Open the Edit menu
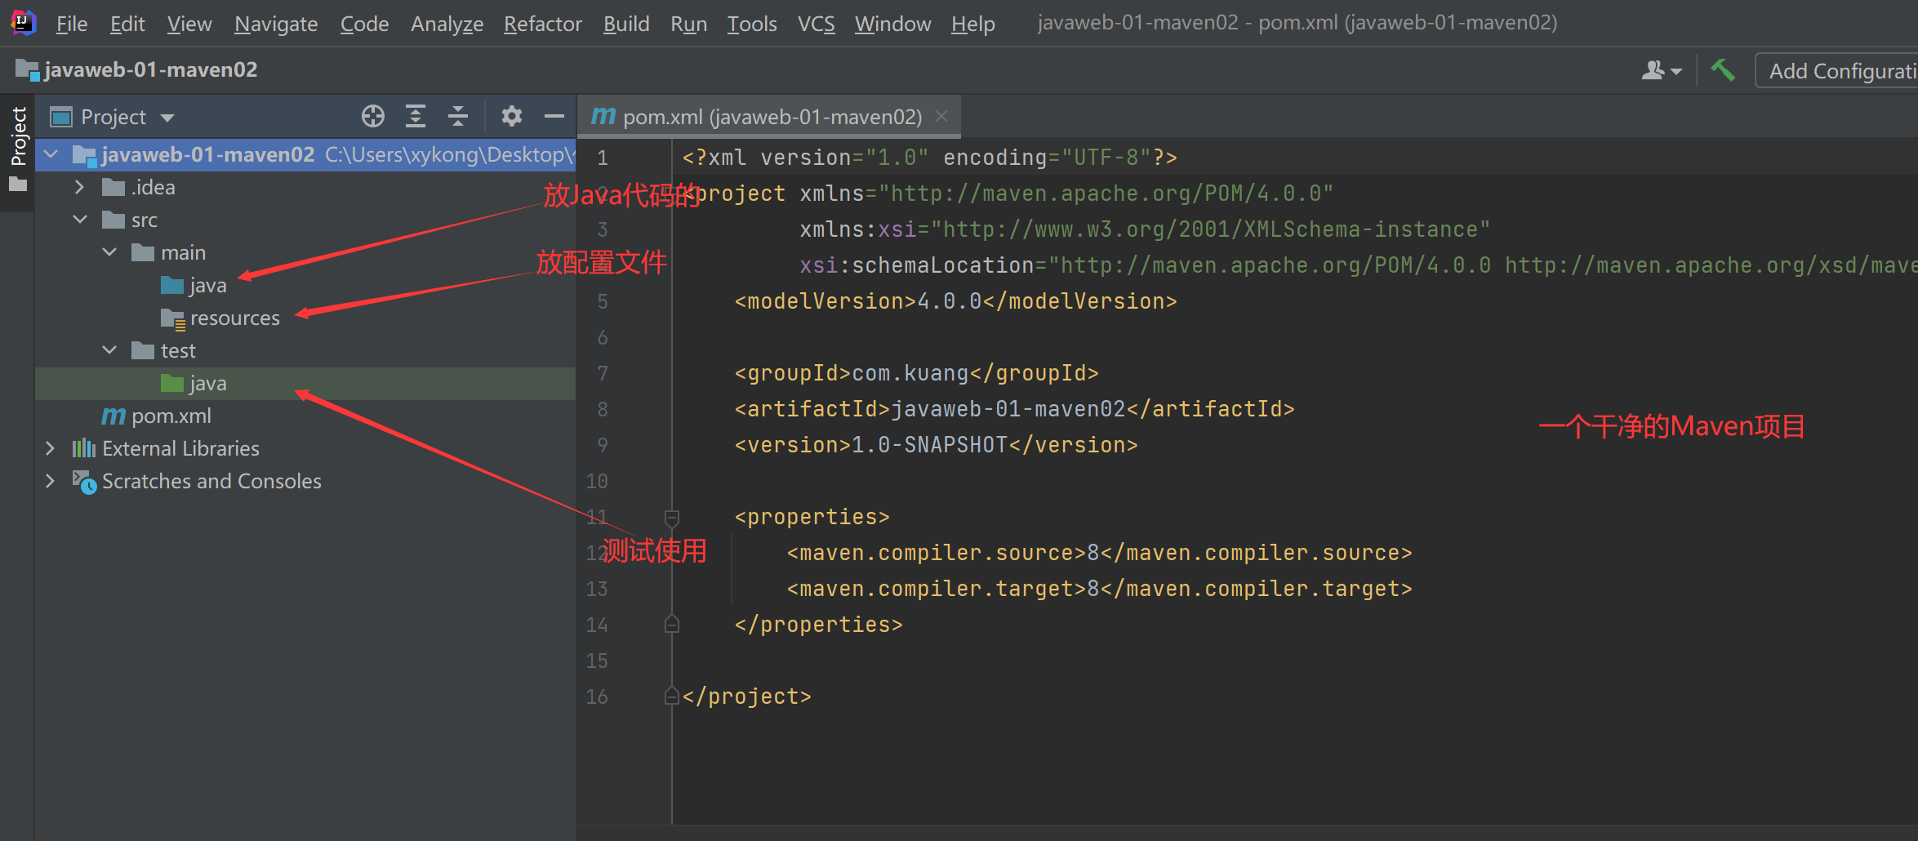This screenshot has width=1918, height=841. click(x=127, y=24)
